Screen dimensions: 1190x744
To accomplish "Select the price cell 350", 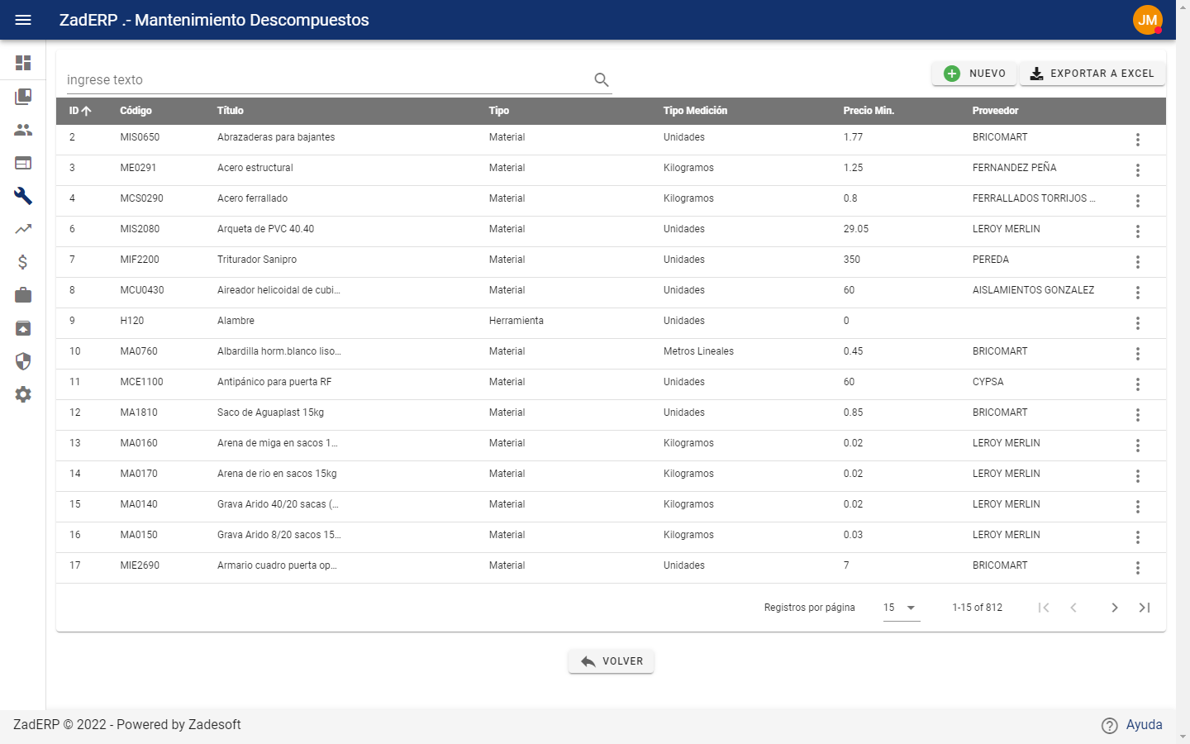I will (x=852, y=260).
